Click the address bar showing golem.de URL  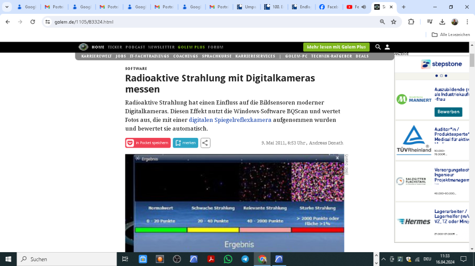pyautogui.click(x=207, y=22)
